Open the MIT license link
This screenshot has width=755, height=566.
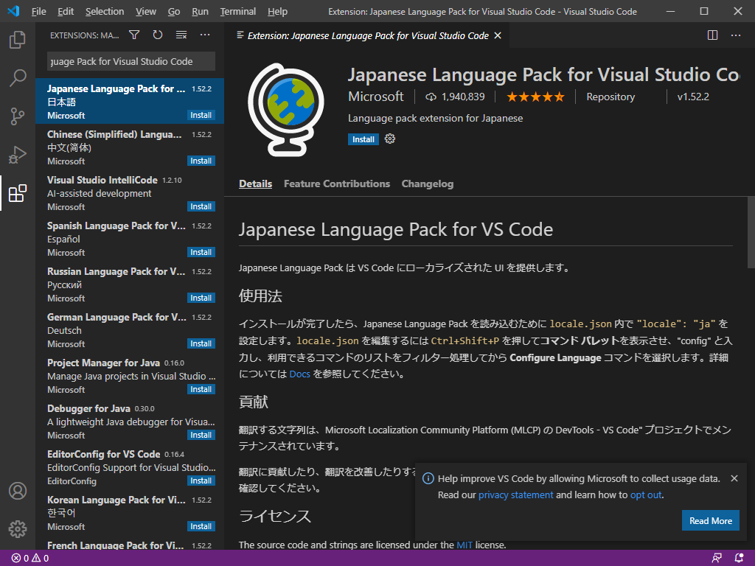click(x=465, y=545)
